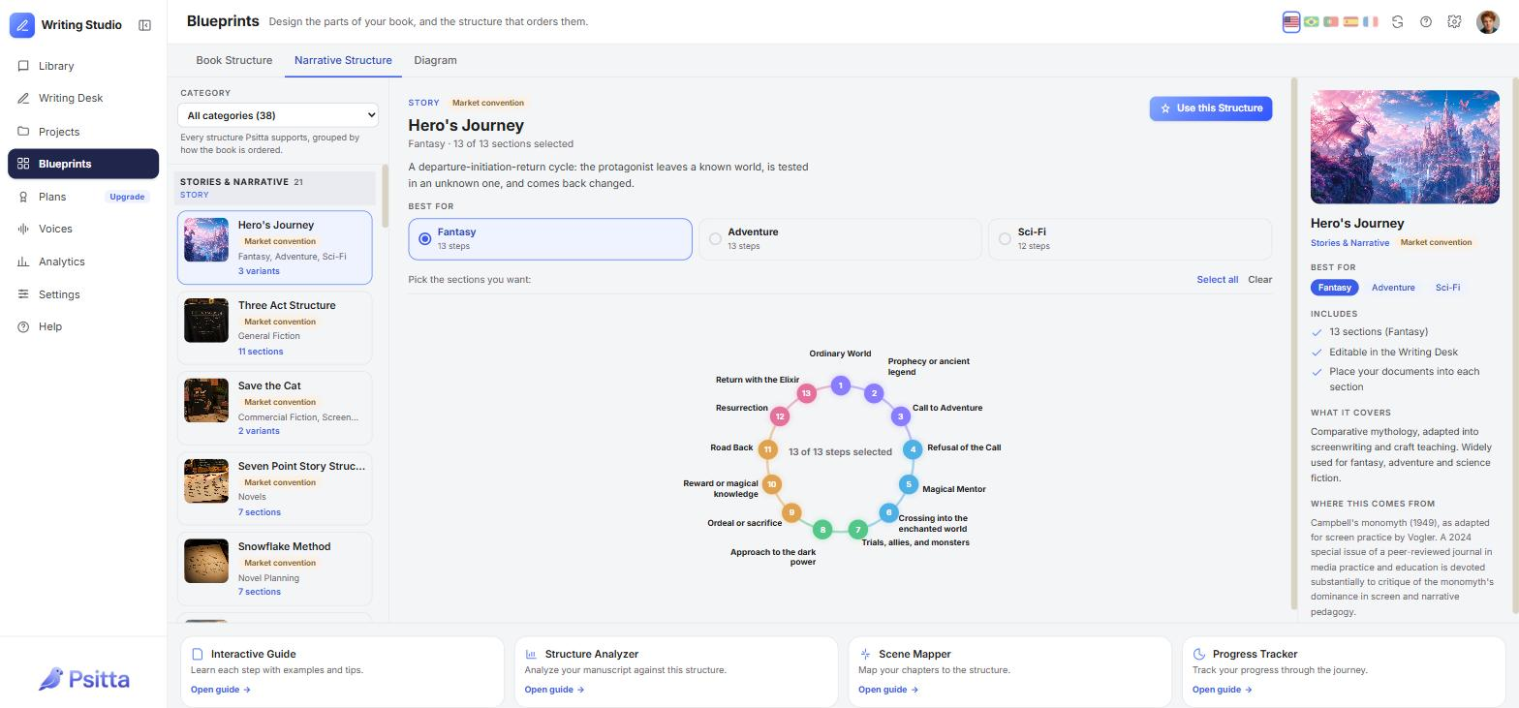Expand the 2 variants link under Save the Cat
Viewport: 1519px width, 708px height.
point(259,431)
